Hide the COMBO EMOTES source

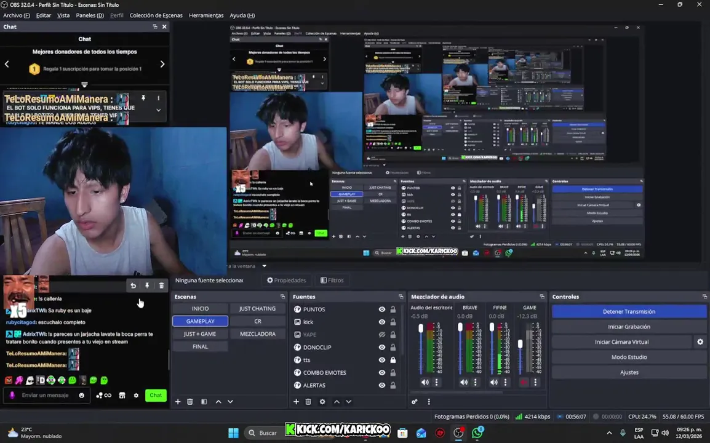382,373
